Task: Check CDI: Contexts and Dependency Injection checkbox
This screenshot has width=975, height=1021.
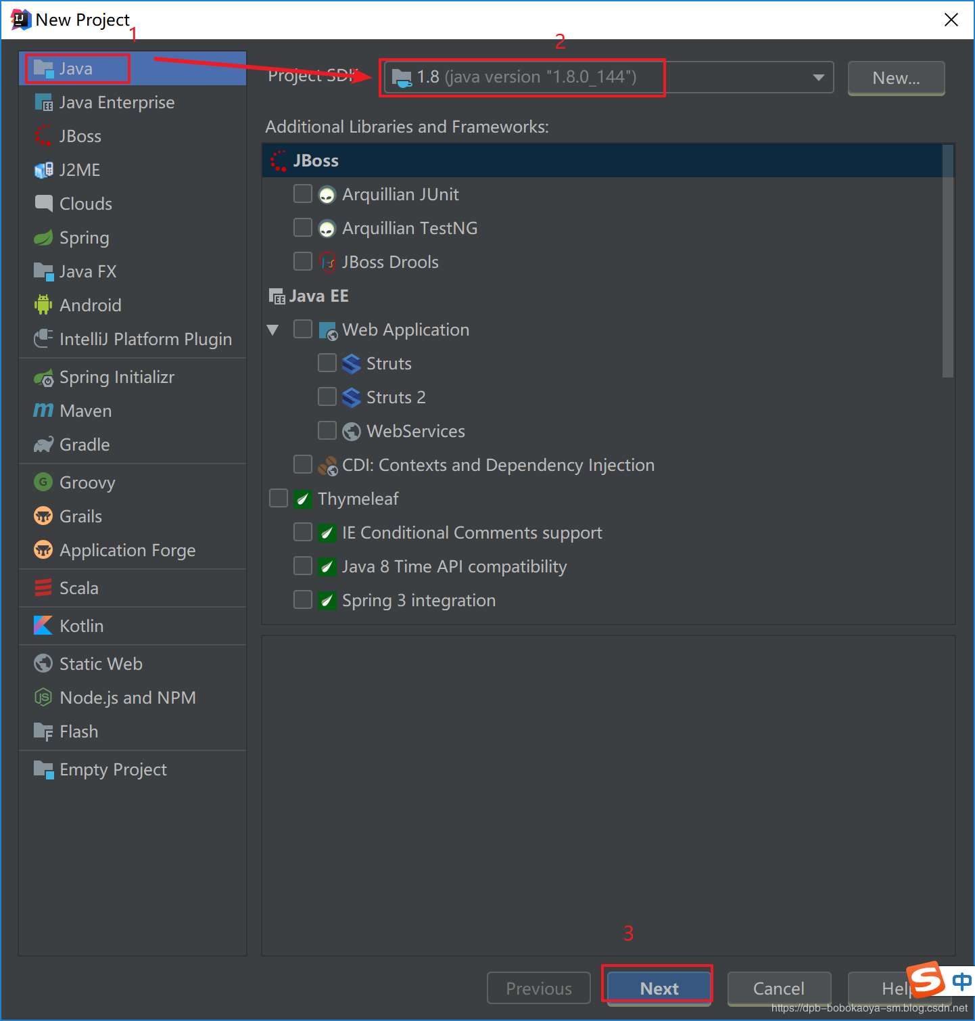Action: 303,465
